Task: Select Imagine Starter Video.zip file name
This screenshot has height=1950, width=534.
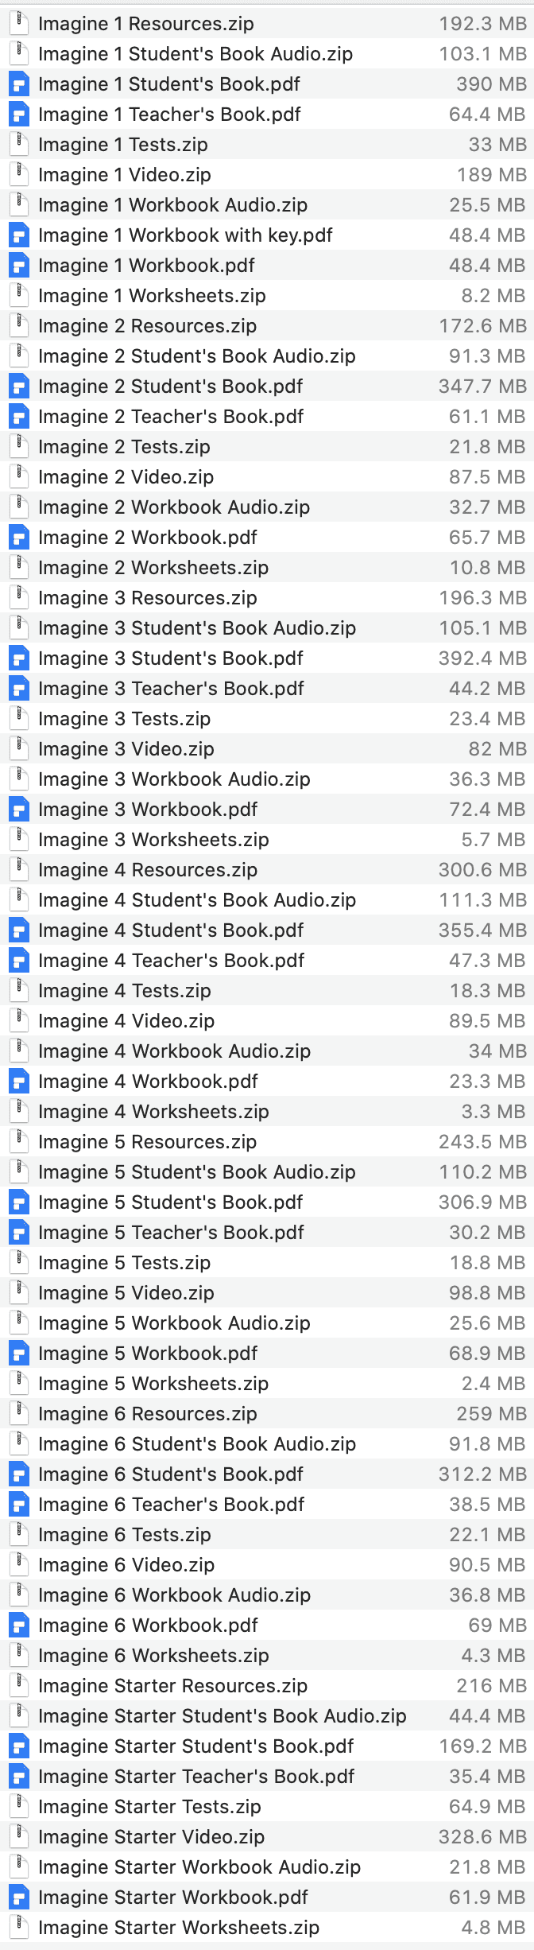Action: pos(152,1837)
